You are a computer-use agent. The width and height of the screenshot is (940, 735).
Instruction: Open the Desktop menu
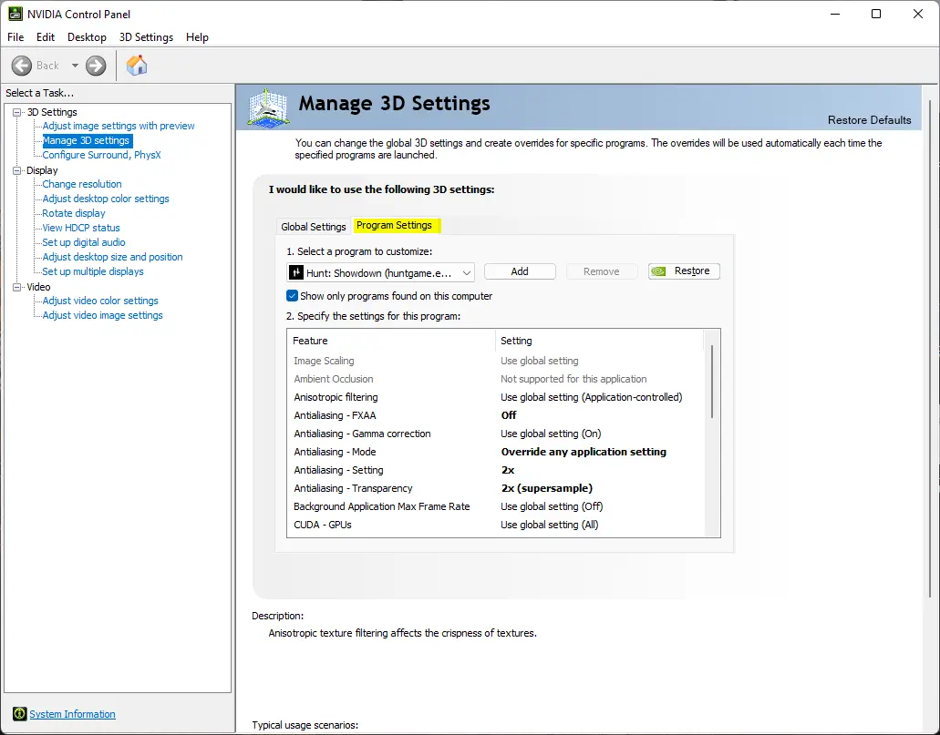coord(87,37)
